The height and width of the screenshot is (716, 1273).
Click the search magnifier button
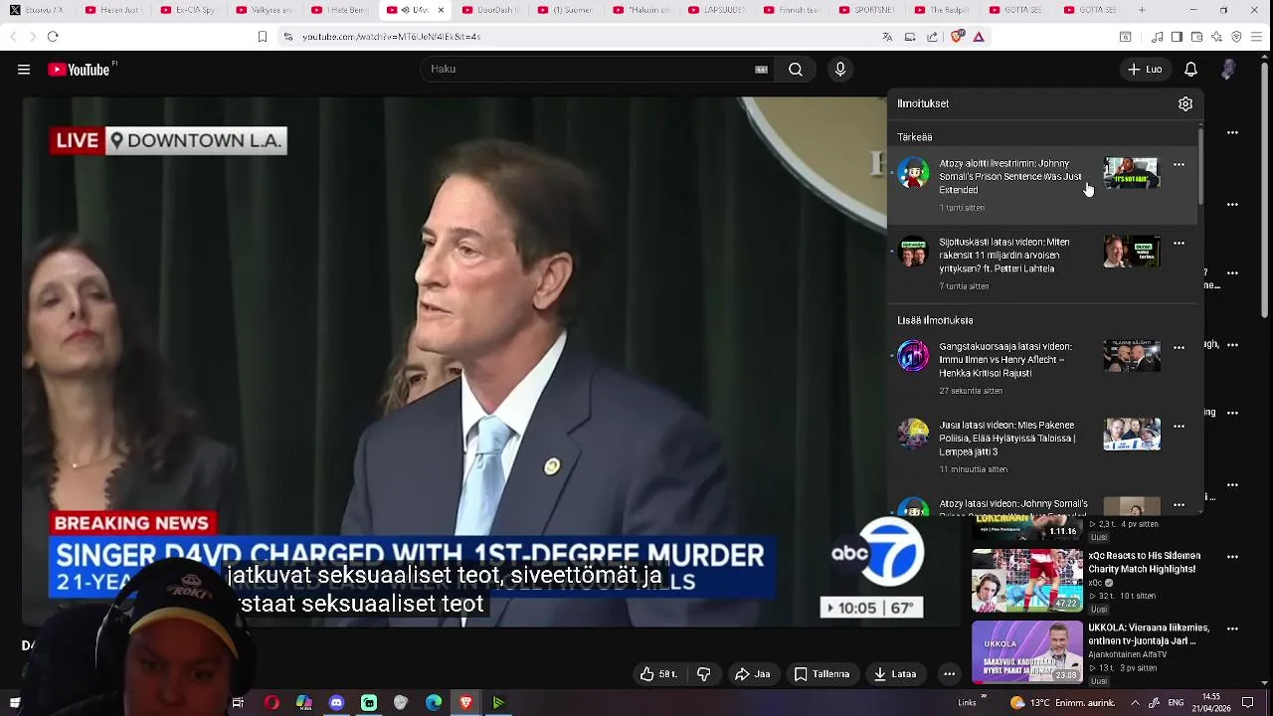click(796, 70)
